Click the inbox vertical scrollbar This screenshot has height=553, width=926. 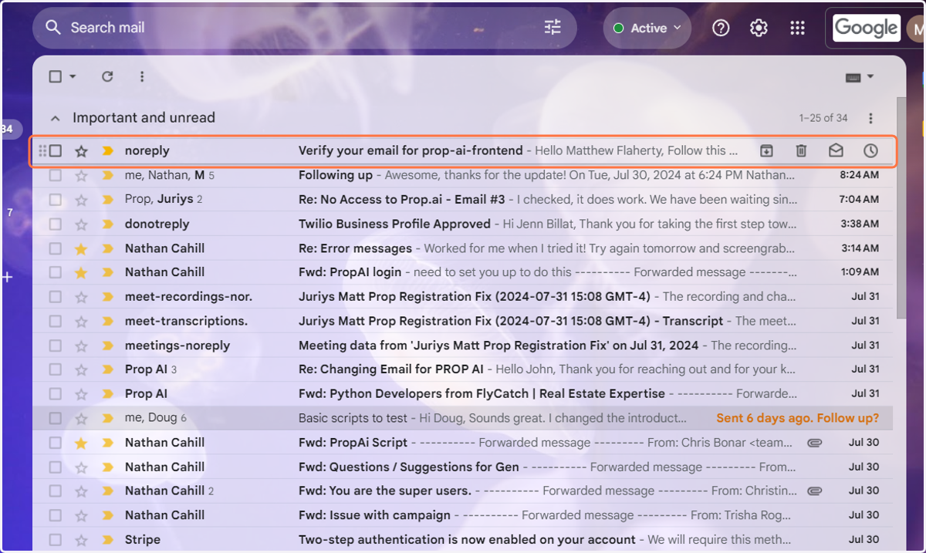tap(901, 208)
